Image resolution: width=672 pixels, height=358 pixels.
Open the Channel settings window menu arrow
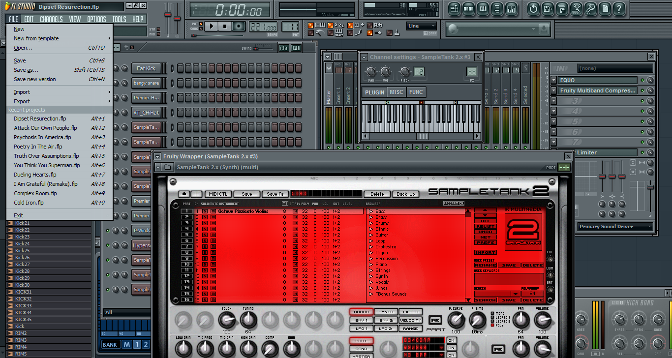(x=364, y=58)
